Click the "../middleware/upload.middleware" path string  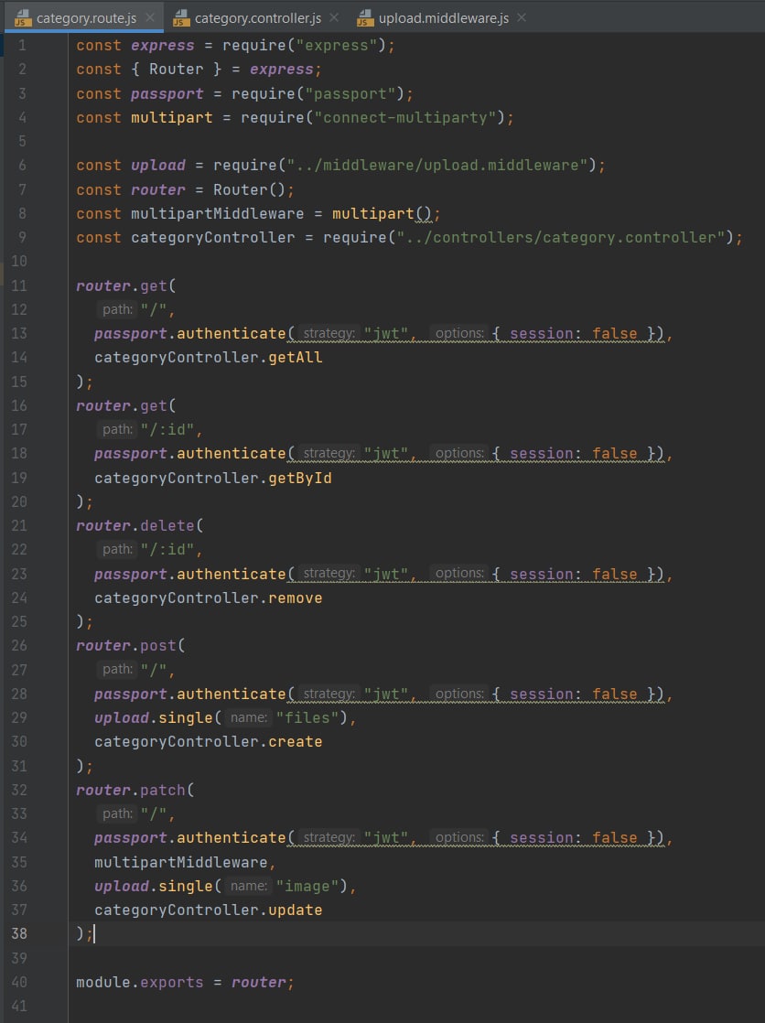[437, 166]
